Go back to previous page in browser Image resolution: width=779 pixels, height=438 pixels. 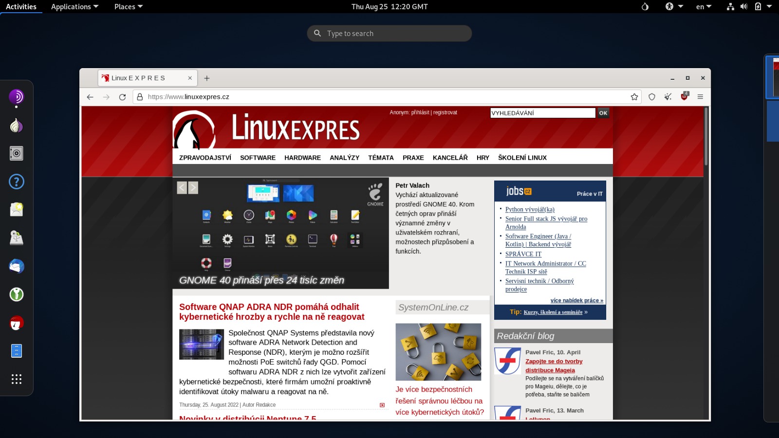[x=90, y=97]
